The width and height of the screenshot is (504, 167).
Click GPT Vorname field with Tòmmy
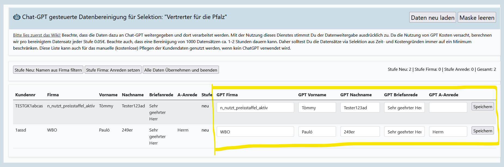click(317, 108)
